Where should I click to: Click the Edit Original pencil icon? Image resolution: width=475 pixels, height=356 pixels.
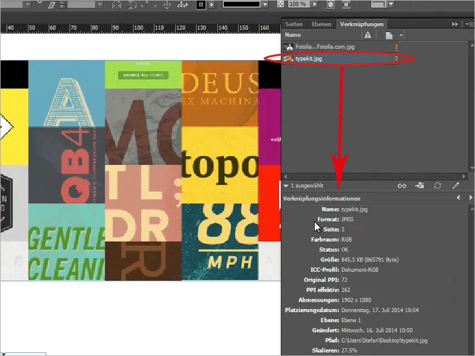click(x=455, y=185)
